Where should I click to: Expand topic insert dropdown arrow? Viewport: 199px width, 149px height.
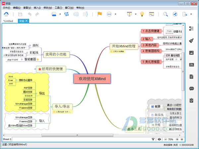60,14
